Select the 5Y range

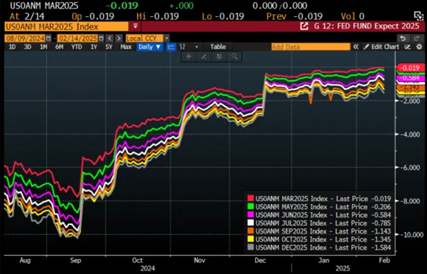pos(109,47)
